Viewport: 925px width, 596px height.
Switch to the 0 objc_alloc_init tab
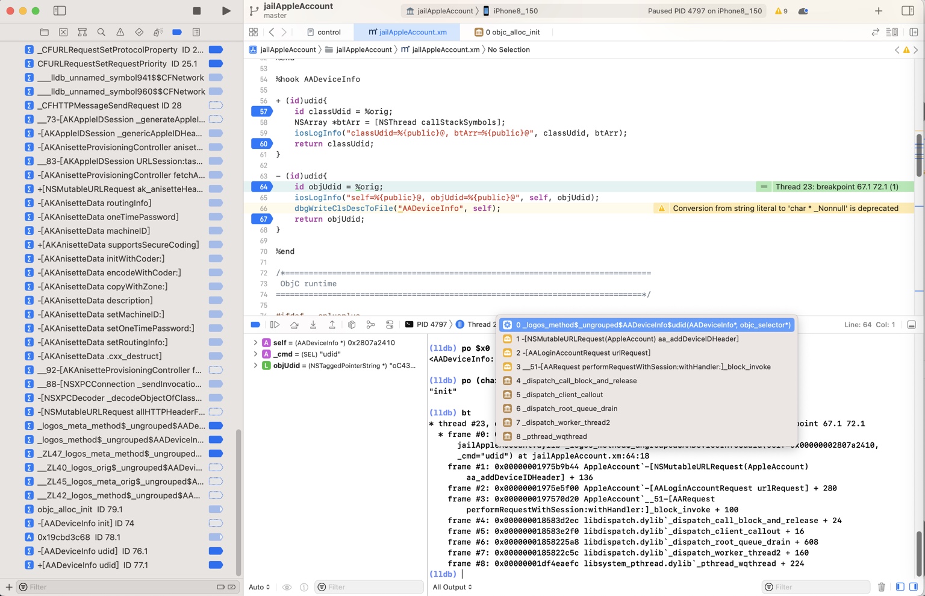pos(507,32)
